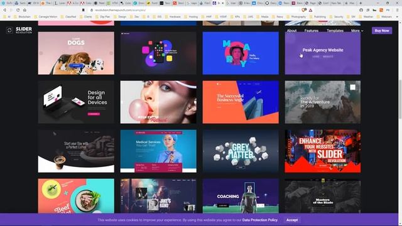This screenshot has height=226, width=402.
Task: Open the blue MARY portfolio template thumbnail
Action: [x=241, y=53]
